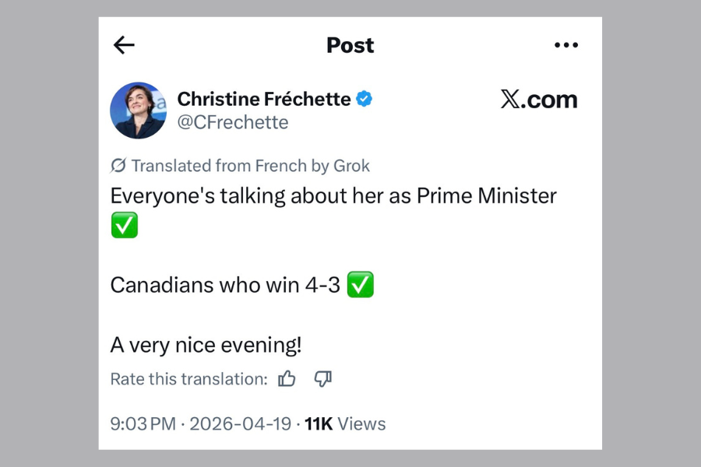The height and width of the screenshot is (467, 701).
Task: Click the green checkmark next to 4-3
Action: click(x=361, y=283)
